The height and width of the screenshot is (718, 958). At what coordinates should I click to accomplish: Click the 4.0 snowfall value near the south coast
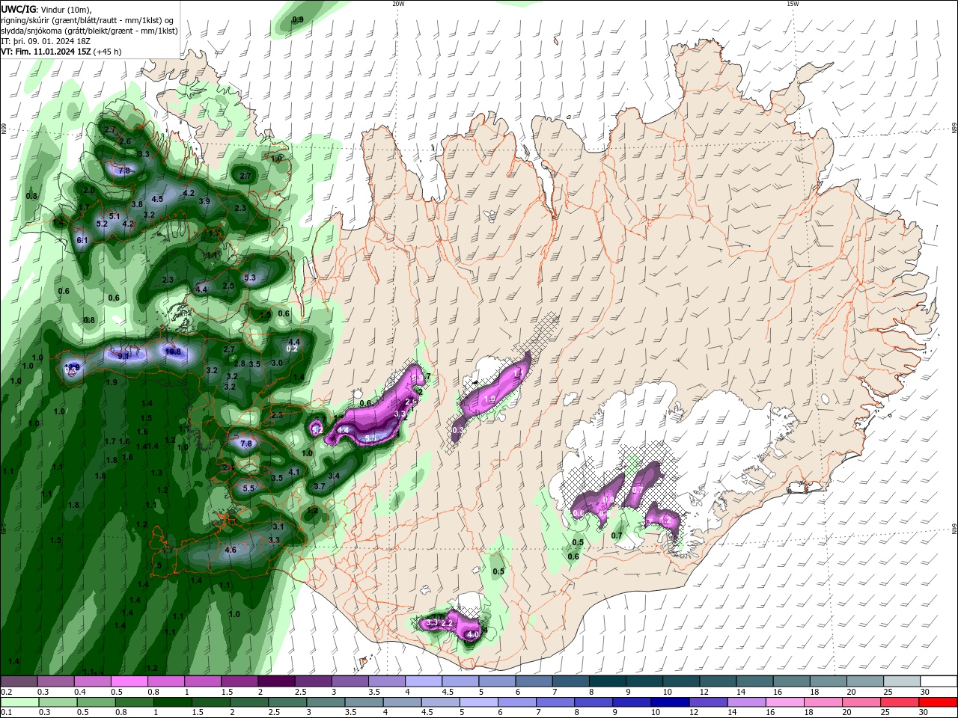point(473,635)
